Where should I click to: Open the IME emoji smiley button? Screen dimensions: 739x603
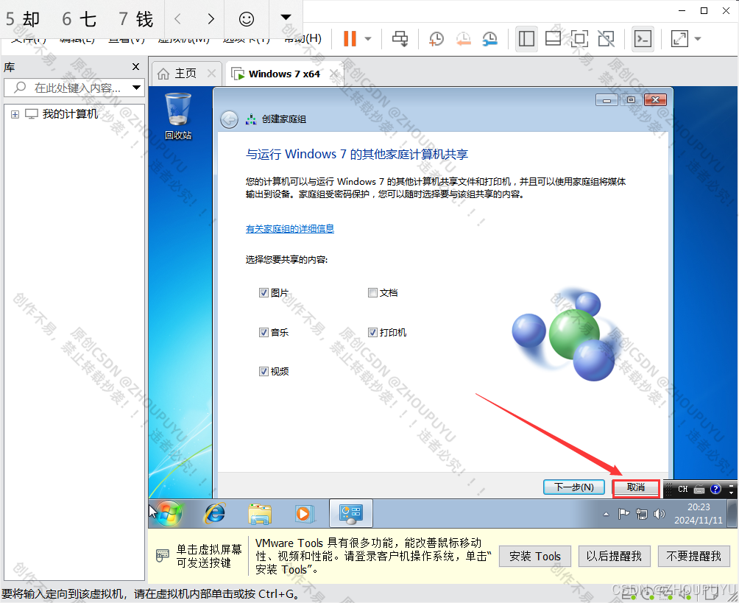(247, 19)
